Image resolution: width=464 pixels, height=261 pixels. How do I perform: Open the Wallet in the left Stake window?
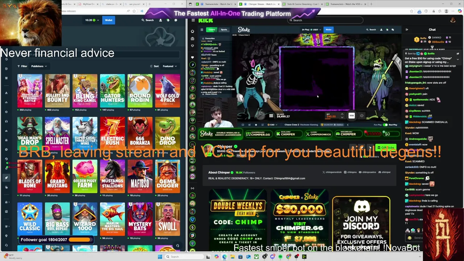pos(108,20)
